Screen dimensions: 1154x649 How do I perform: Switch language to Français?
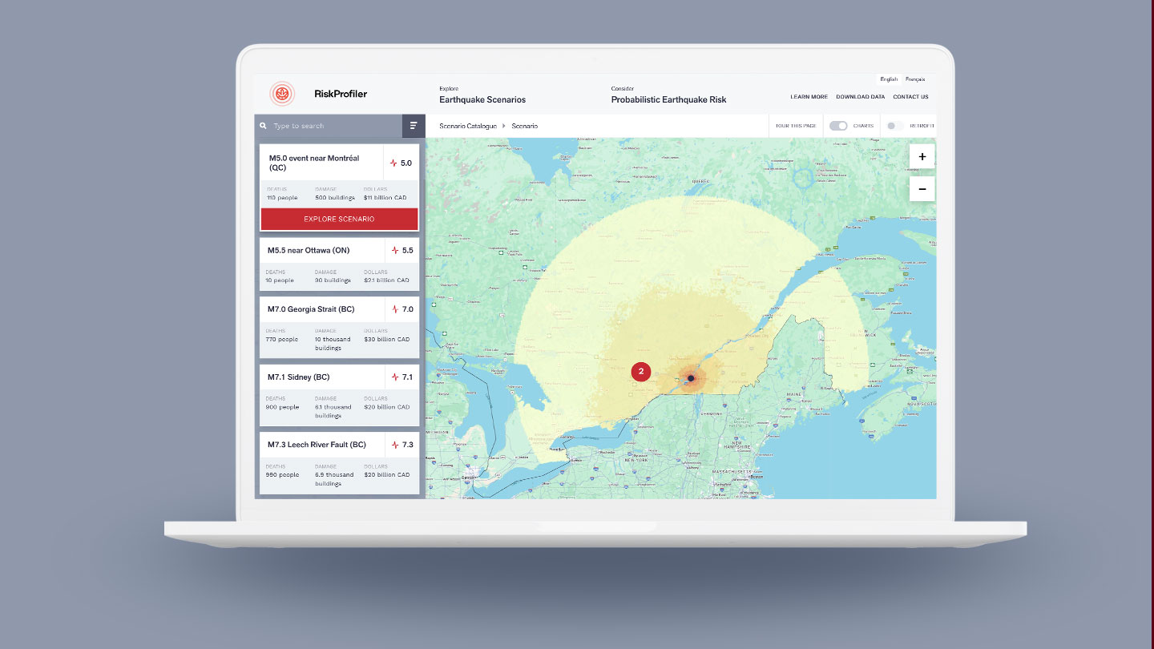[x=914, y=79]
